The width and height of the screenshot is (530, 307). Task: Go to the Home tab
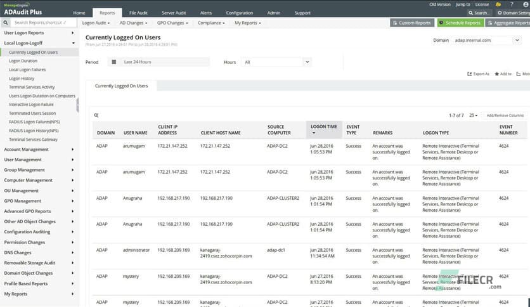(x=79, y=13)
